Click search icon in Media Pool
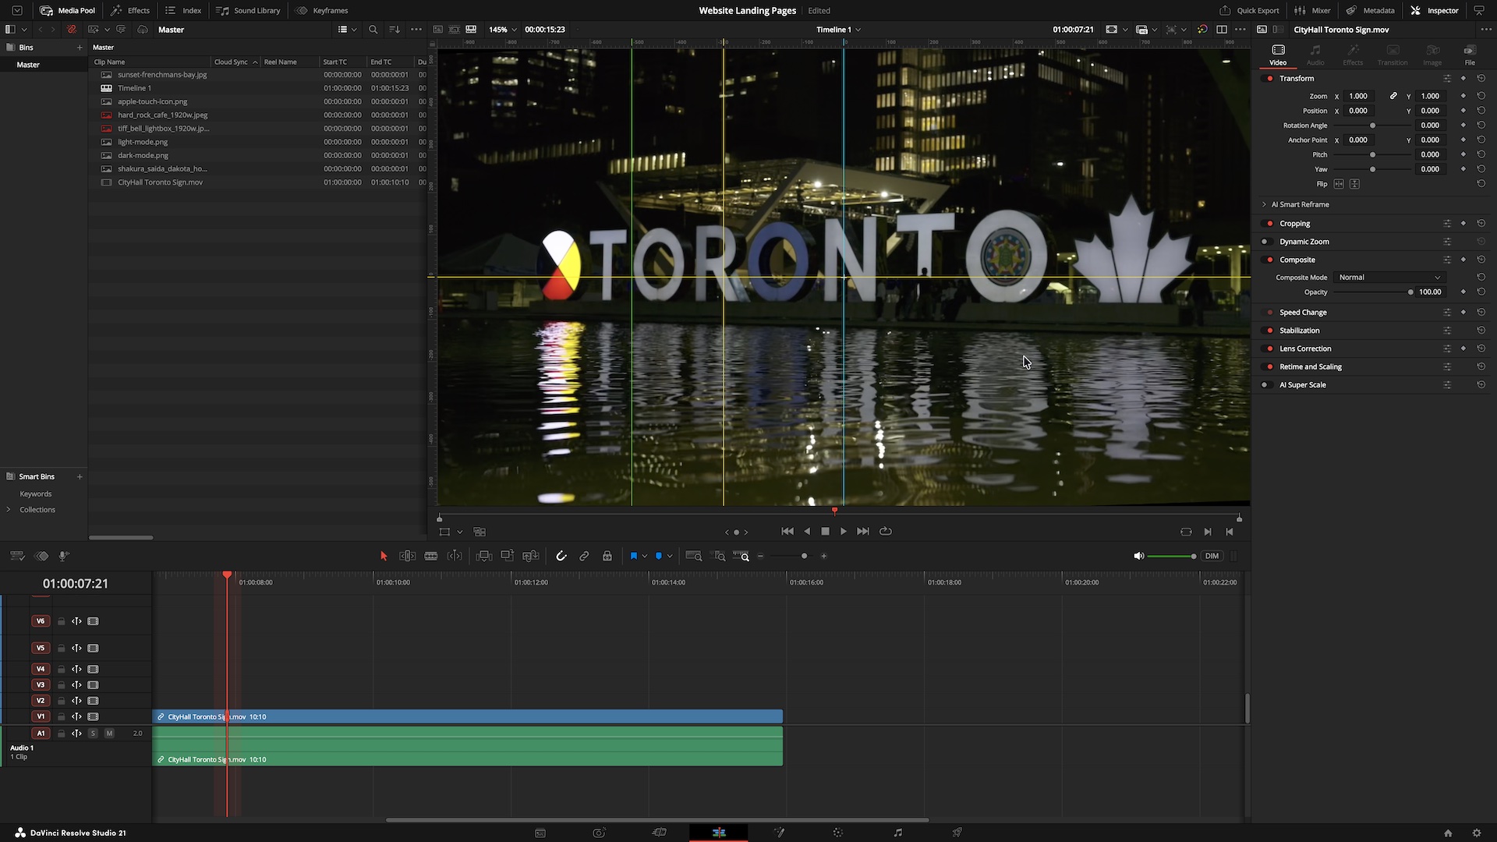Screen dimensions: 1497x842 click(x=373, y=30)
